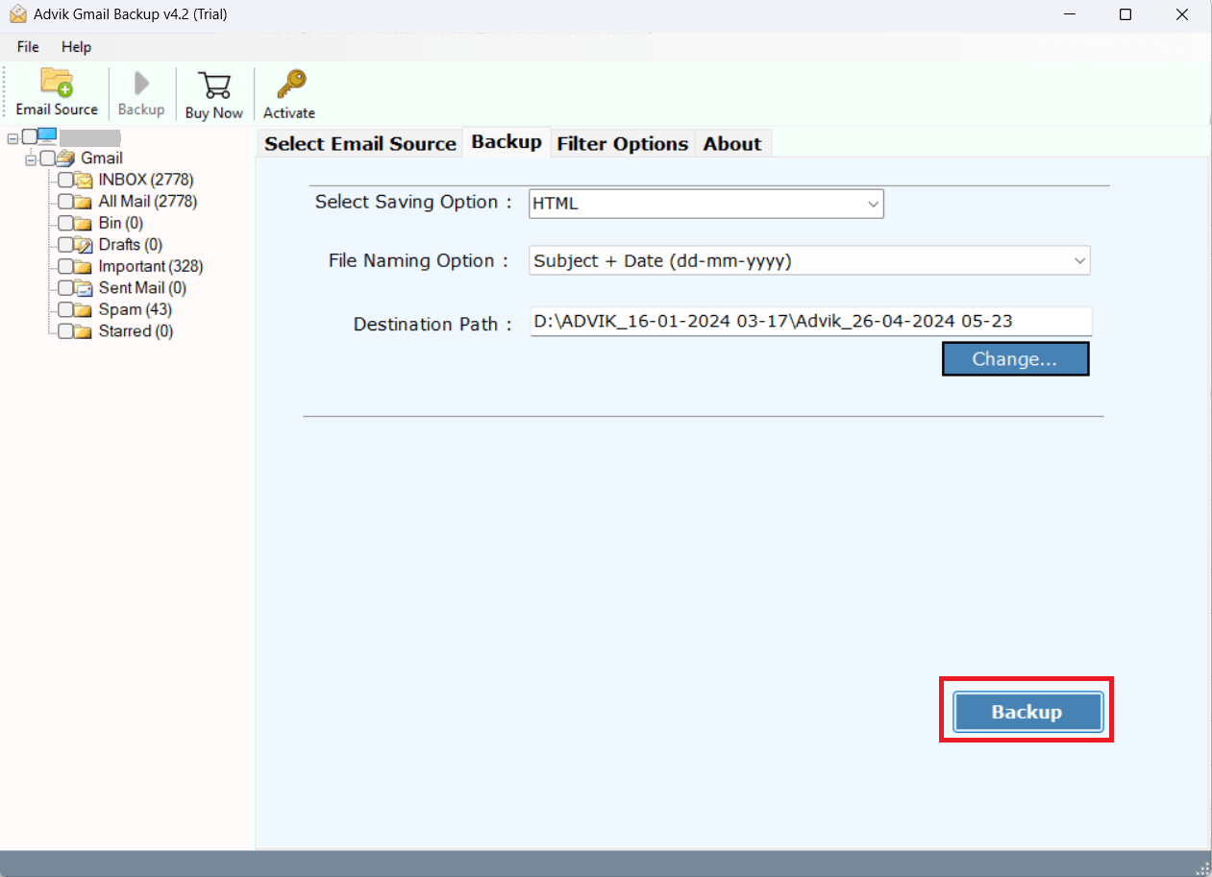Viewport: 1212px width, 877px height.
Task: Check the Bin (0) checkbox
Action: click(x=64, y=223)
